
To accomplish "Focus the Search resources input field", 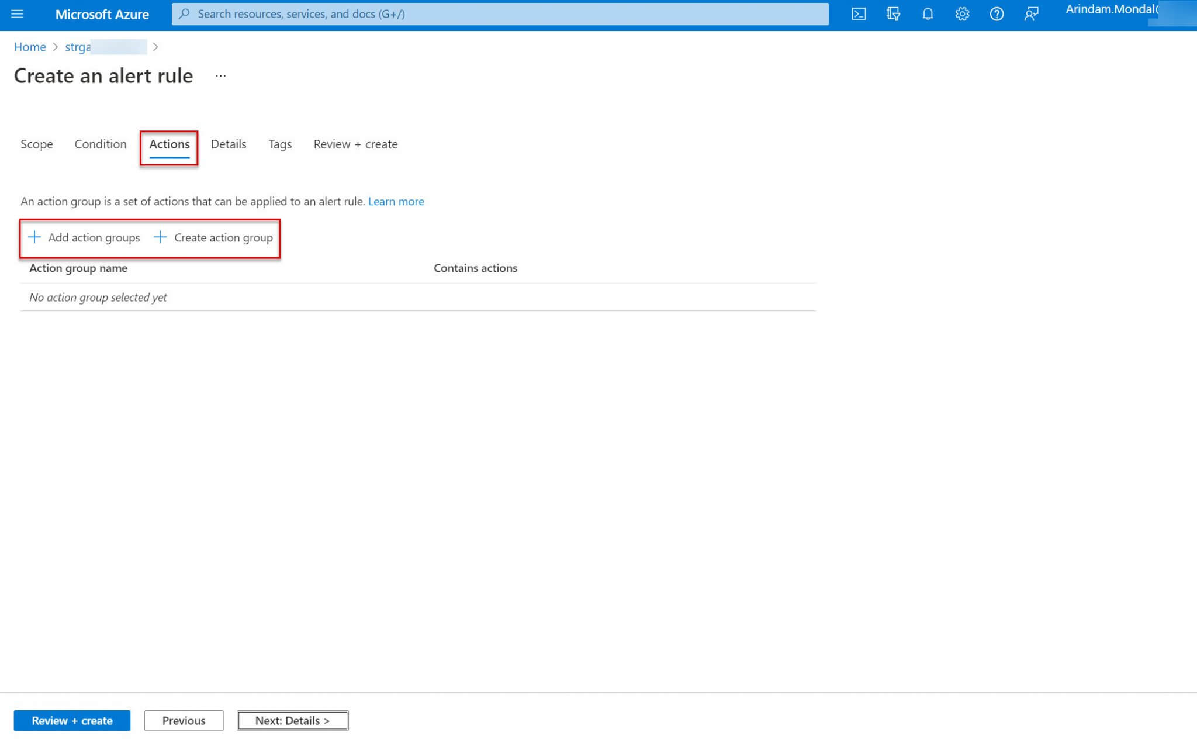I will [x=500, y=14].
